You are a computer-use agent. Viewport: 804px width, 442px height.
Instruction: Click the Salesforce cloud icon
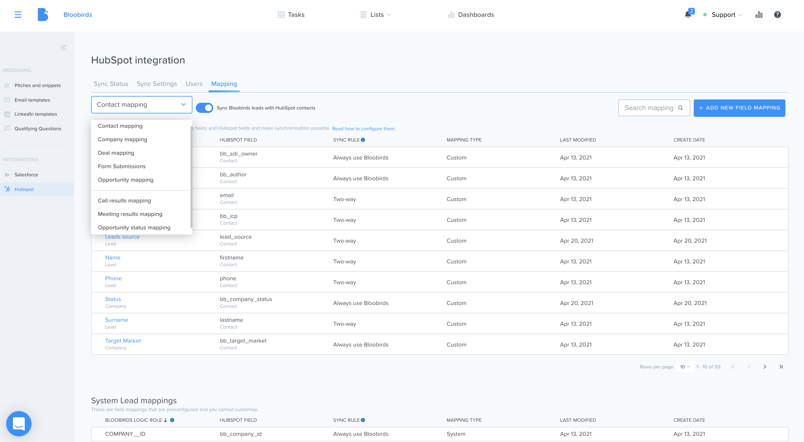click(7, 175)
